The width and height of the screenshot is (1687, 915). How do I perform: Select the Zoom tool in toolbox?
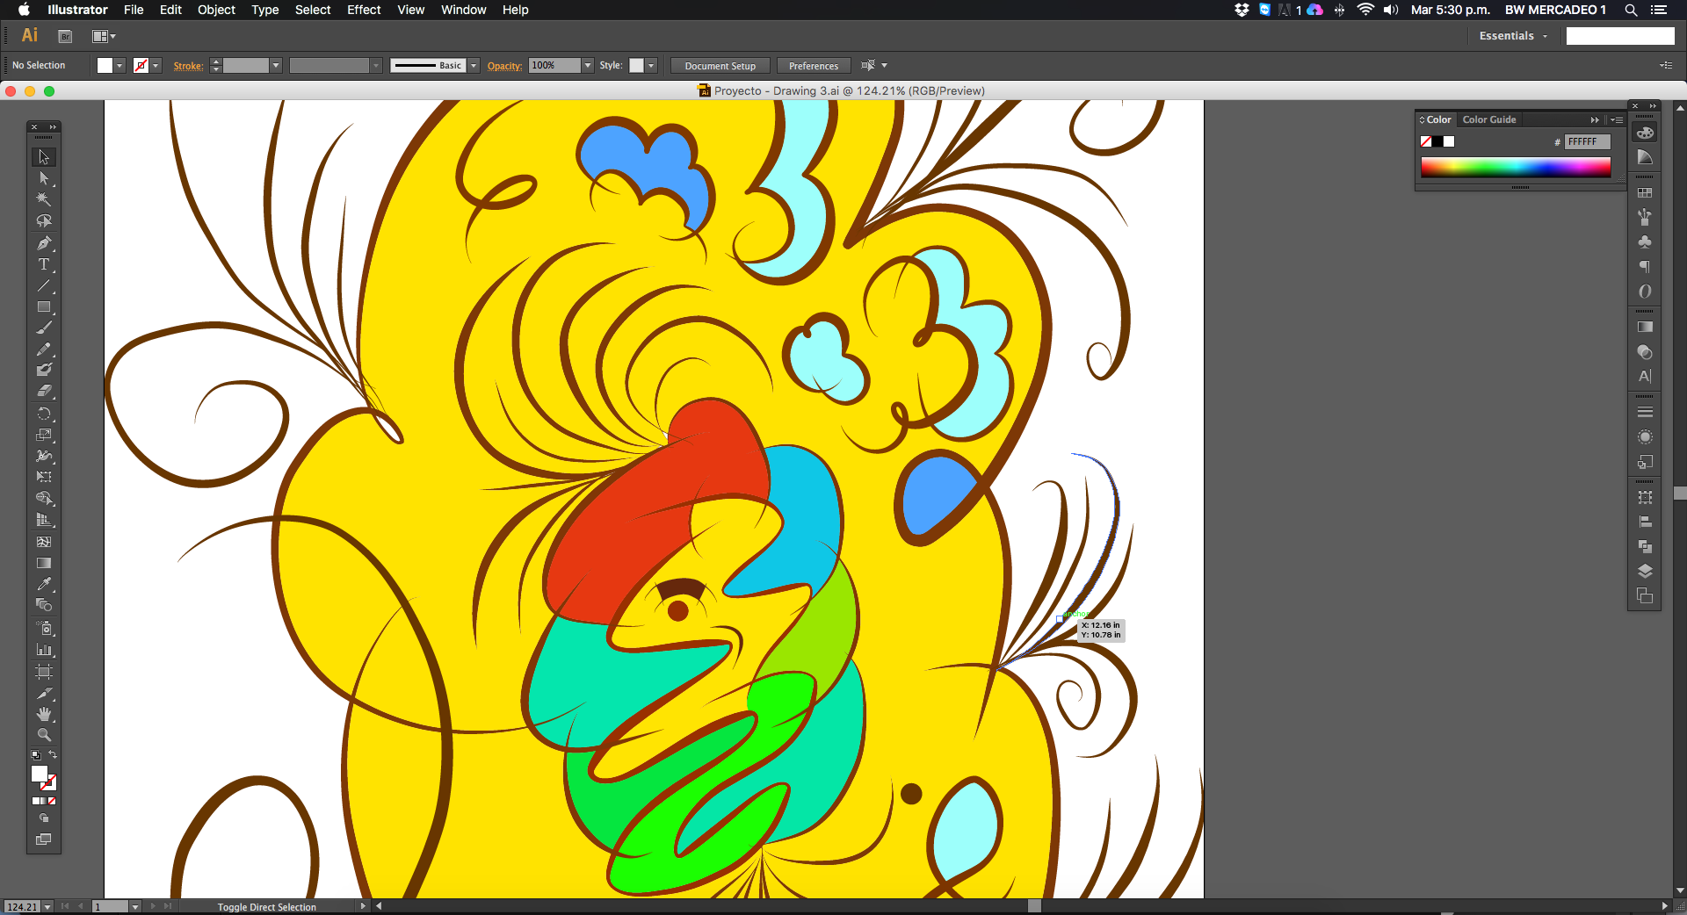pos(43,735)
